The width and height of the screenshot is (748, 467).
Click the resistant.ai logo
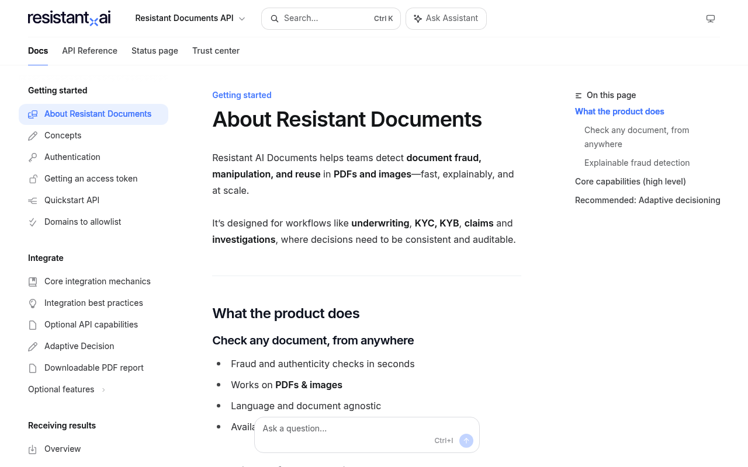[69, 18]
